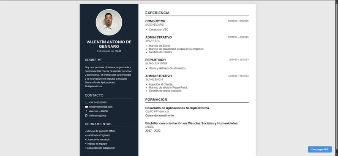Image resolution: width=338 pixels, height=156 pixels.
Task: Click the FORMACIÓN section heading
Action: tap(156, 100)
